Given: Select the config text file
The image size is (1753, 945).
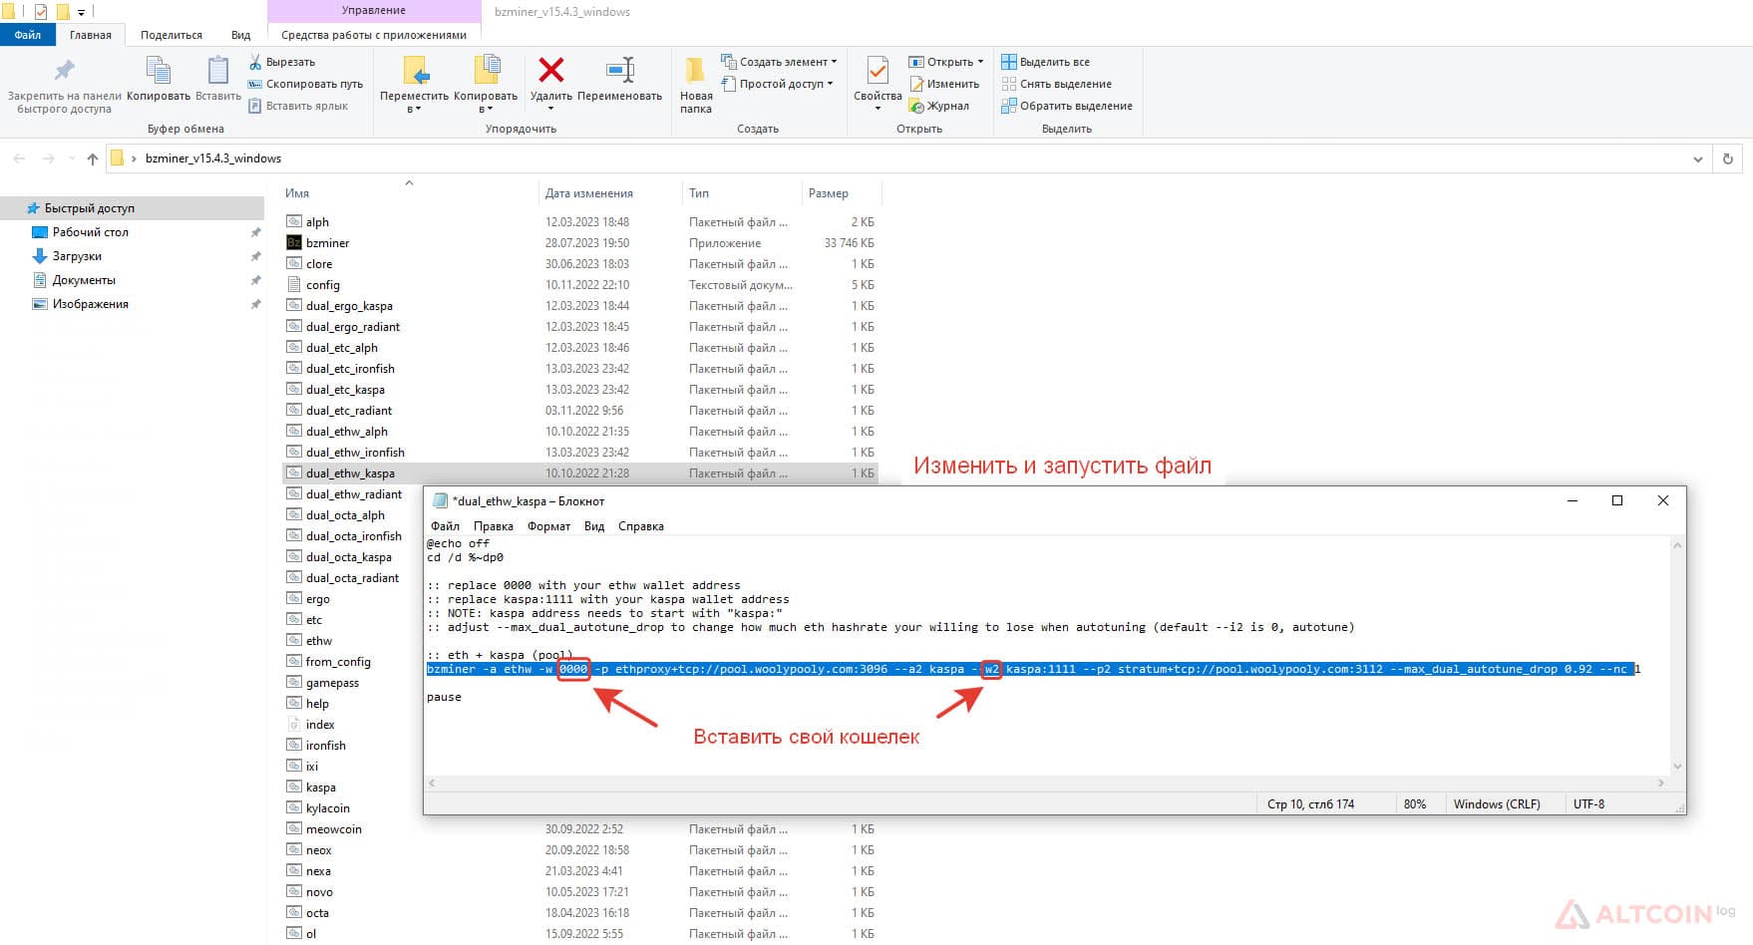Looking at the screenshot, I should pyautogui.click(x=322, y=285).
